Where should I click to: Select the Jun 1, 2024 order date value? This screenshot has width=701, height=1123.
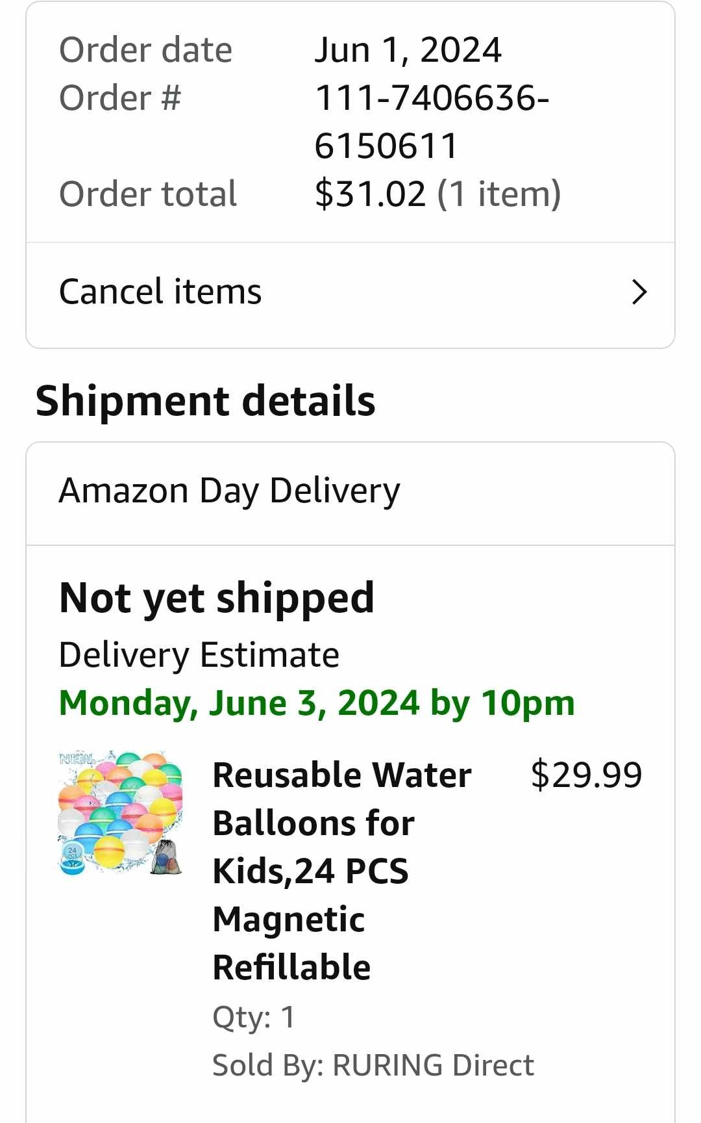(408, 50)
